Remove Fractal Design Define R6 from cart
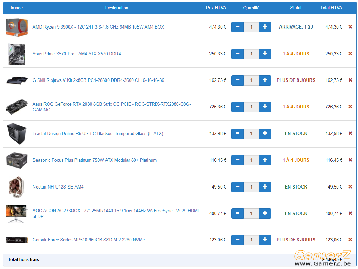358x269 pixels. pos(350,133)
